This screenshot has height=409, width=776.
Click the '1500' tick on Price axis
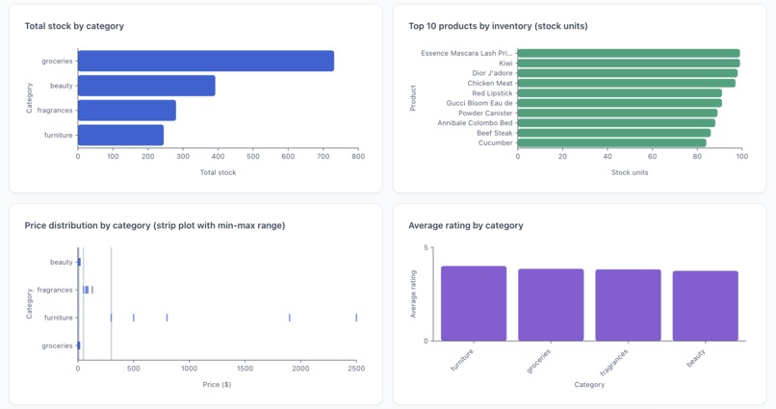(245, 369)
